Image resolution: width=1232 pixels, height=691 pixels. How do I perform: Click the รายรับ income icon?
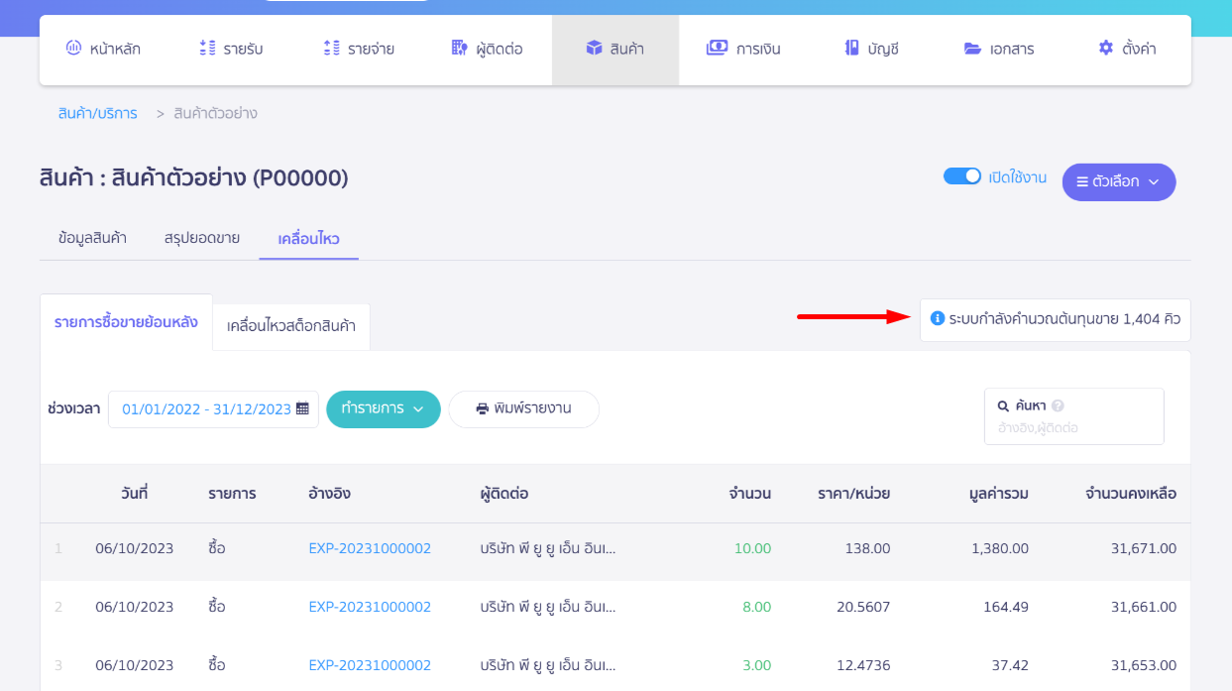(x=207, y=48)
